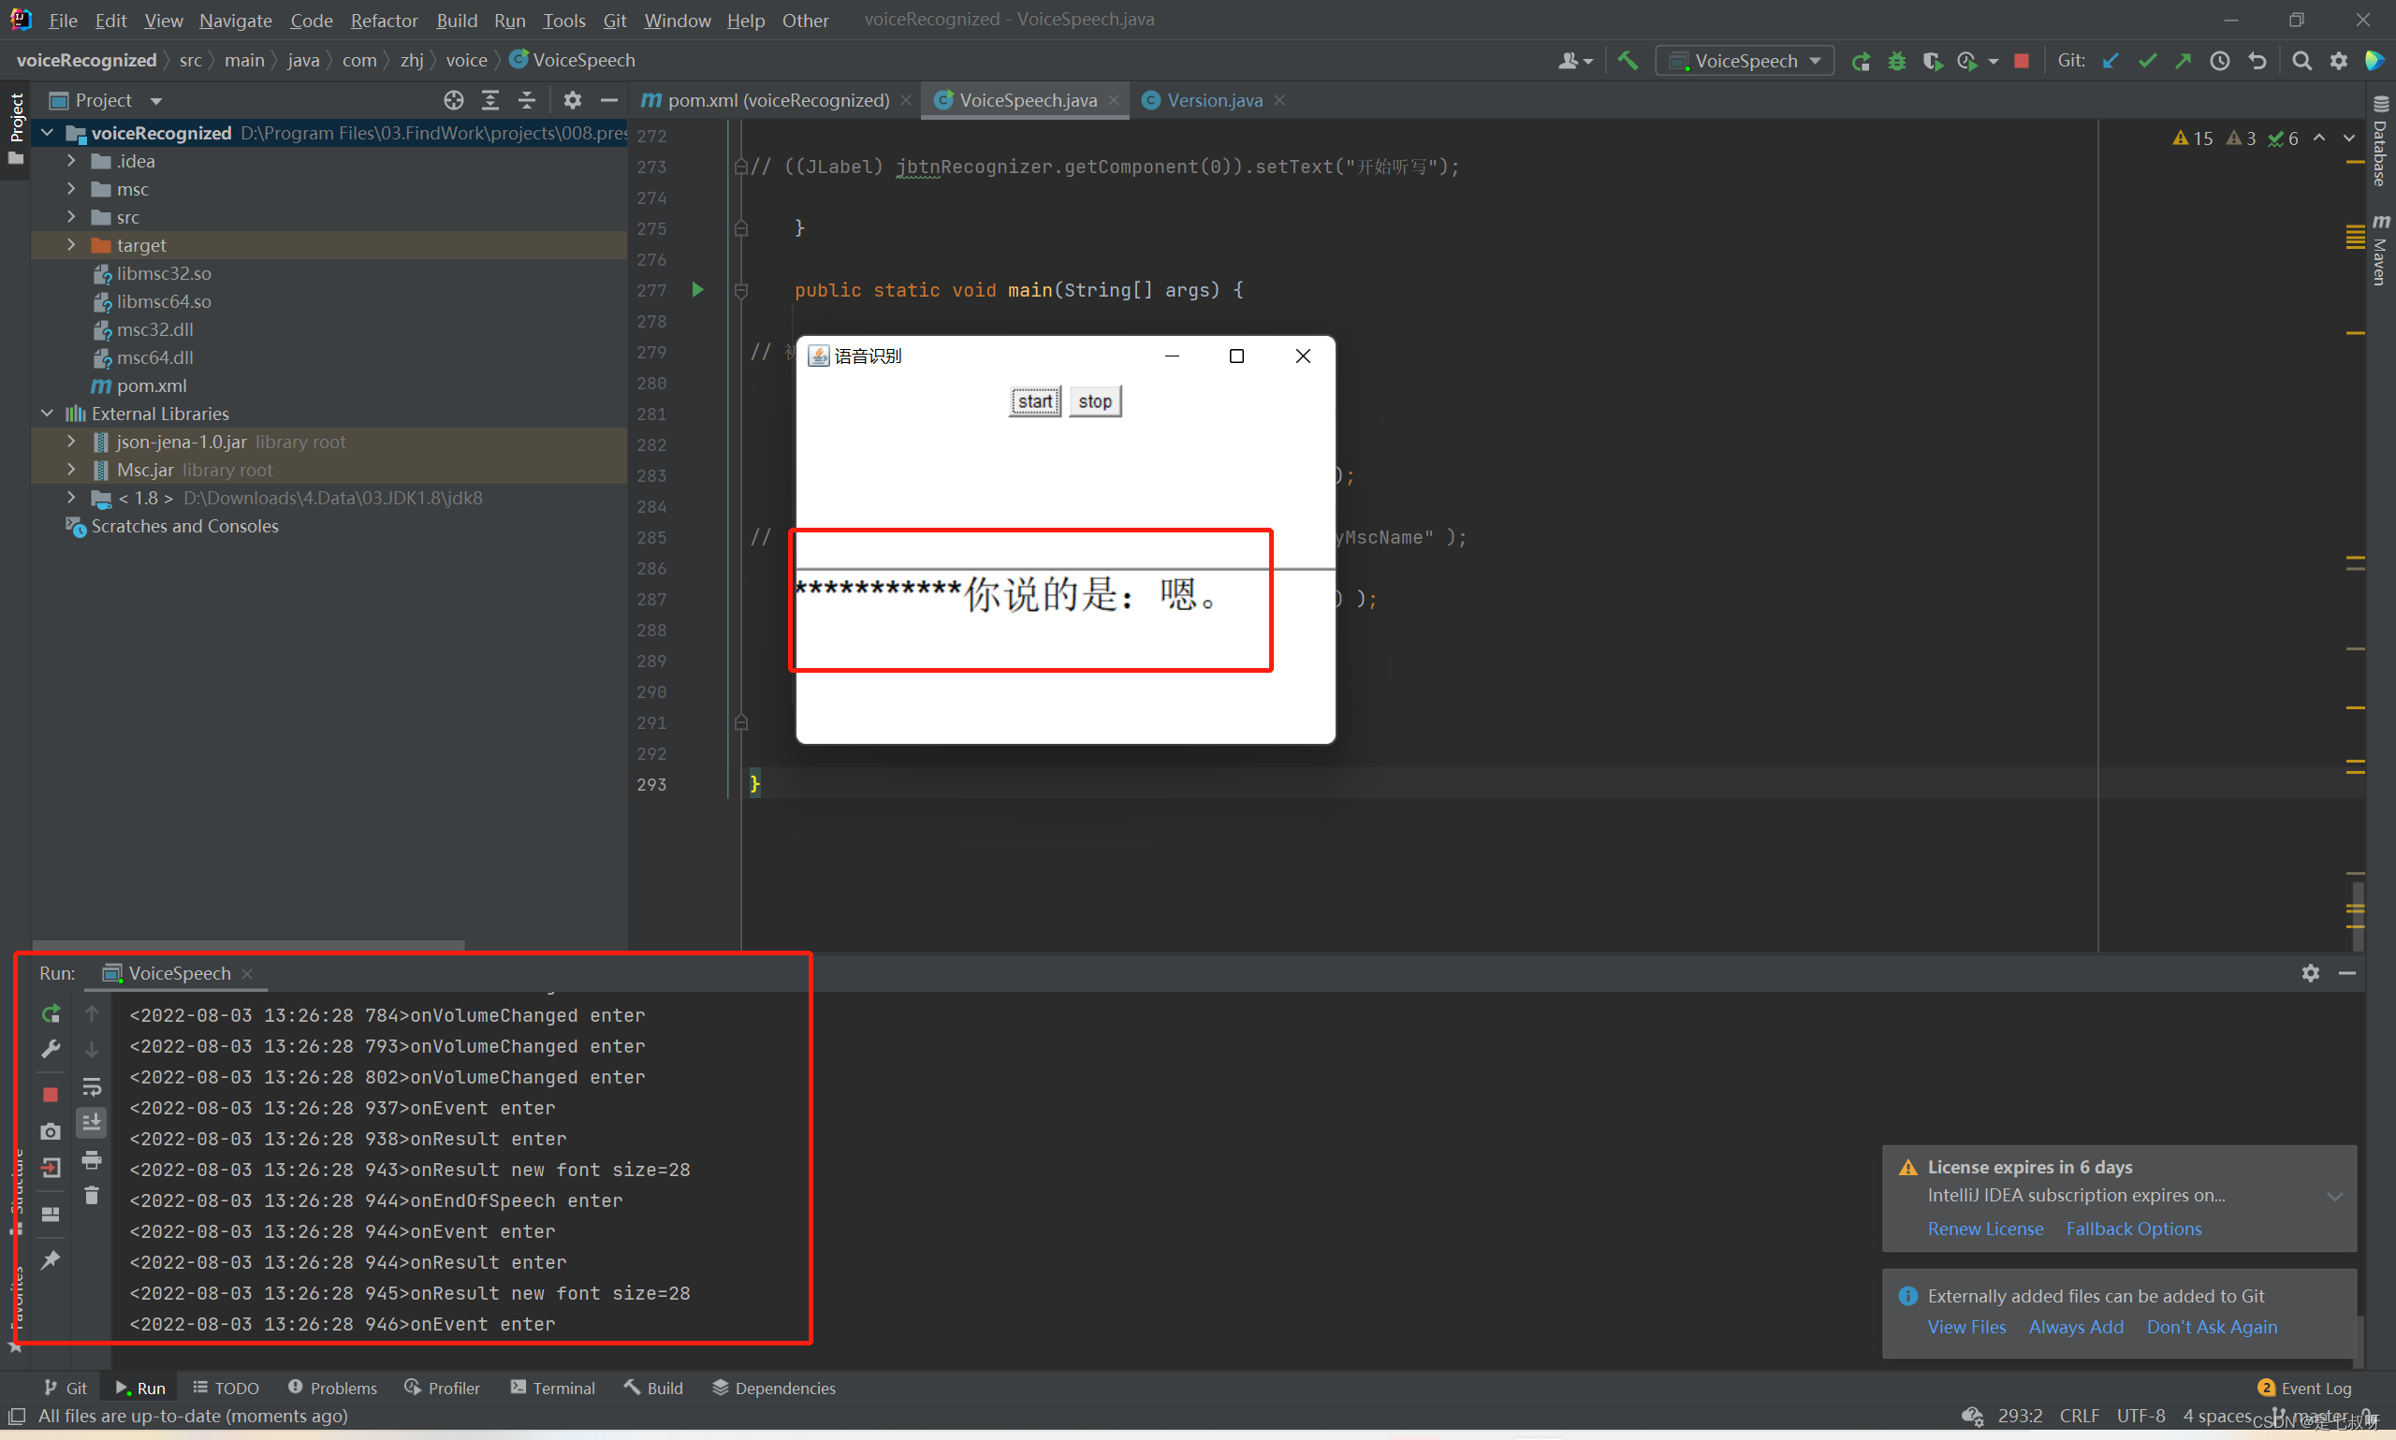The height and width of the screenshot is (1440, 2396).
Task: Click the Debug VoiceSpeech bug icon
Action: pyautogui.click(x=1896, y=60)
